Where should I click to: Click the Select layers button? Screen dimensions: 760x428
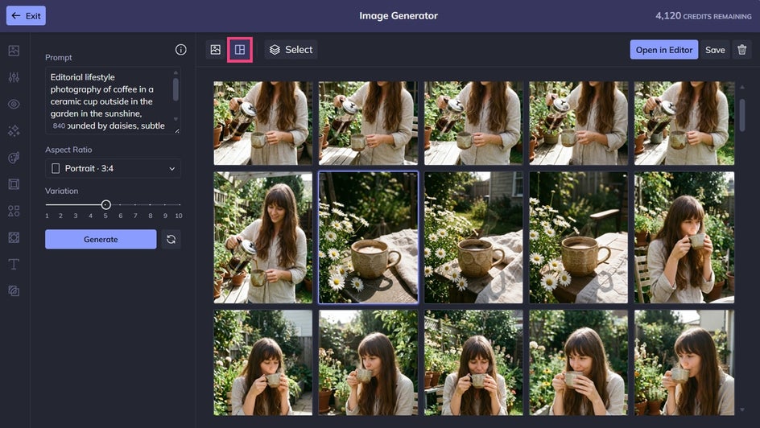coord(291,49)
